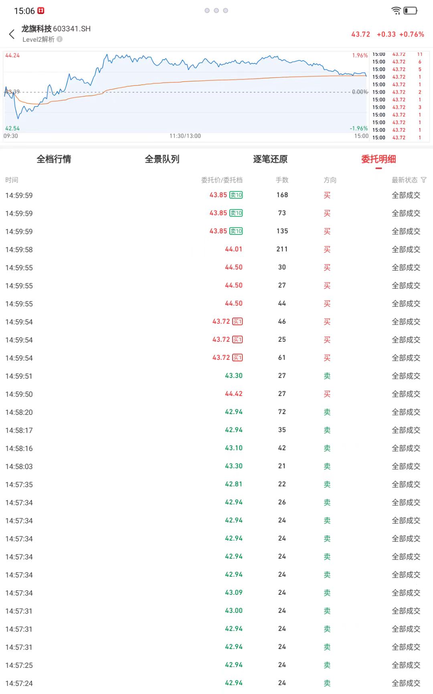The width and height of the screenshot is (433, 694).
Task: Click the 135 手 quantity cell
Action: 282,231
